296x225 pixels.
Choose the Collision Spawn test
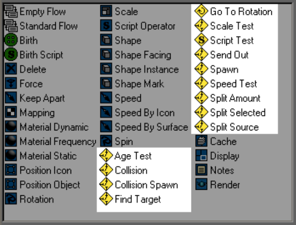[146, 185]
